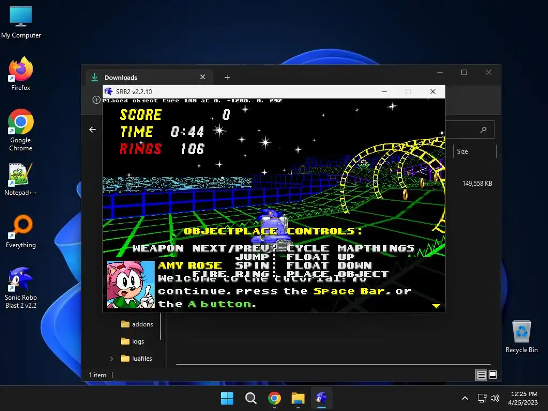Image resolution: width=548 pixels, height=411 pixels.
Task: Go back in File Explorer
Action: [x=92, y=130]
